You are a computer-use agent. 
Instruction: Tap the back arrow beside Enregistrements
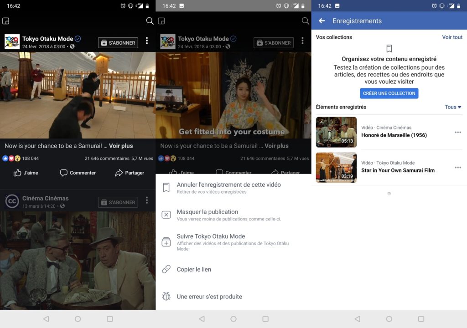coord(322,21)
